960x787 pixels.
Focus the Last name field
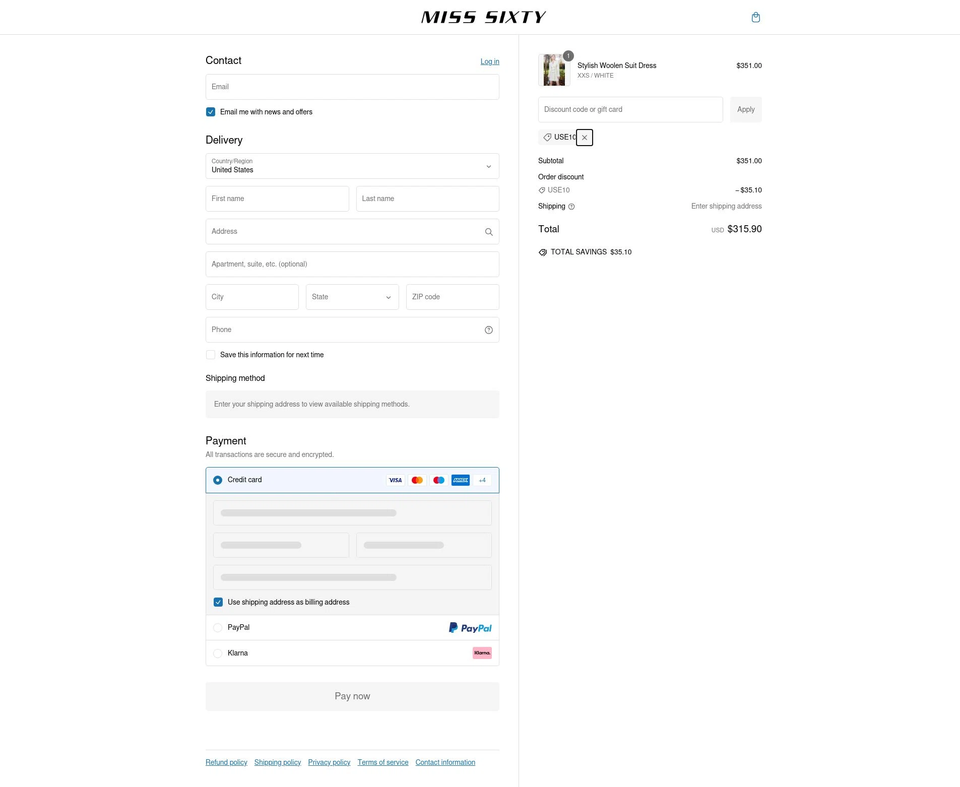click(x=428, y=199)
